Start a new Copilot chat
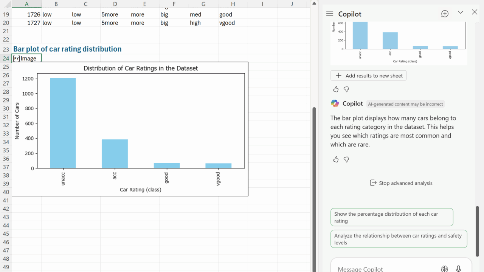This screenshot has width=484, height=272. pos(445,14)
